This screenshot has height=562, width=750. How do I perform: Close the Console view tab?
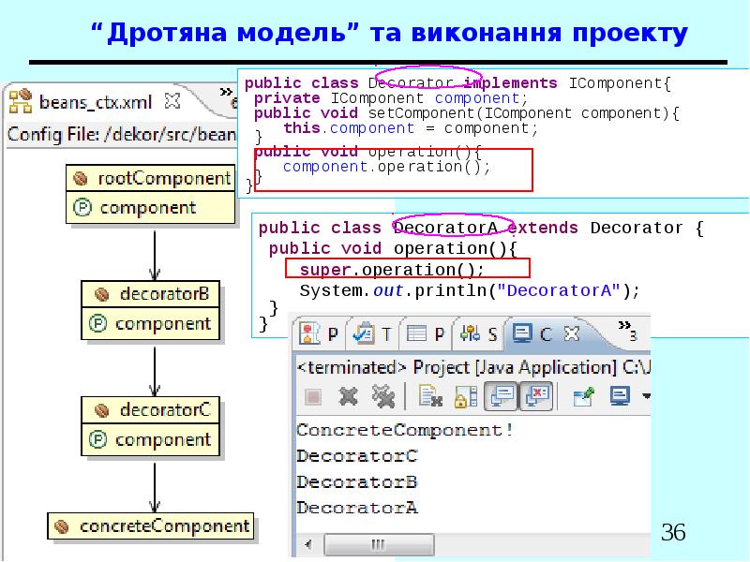(571, 333)
